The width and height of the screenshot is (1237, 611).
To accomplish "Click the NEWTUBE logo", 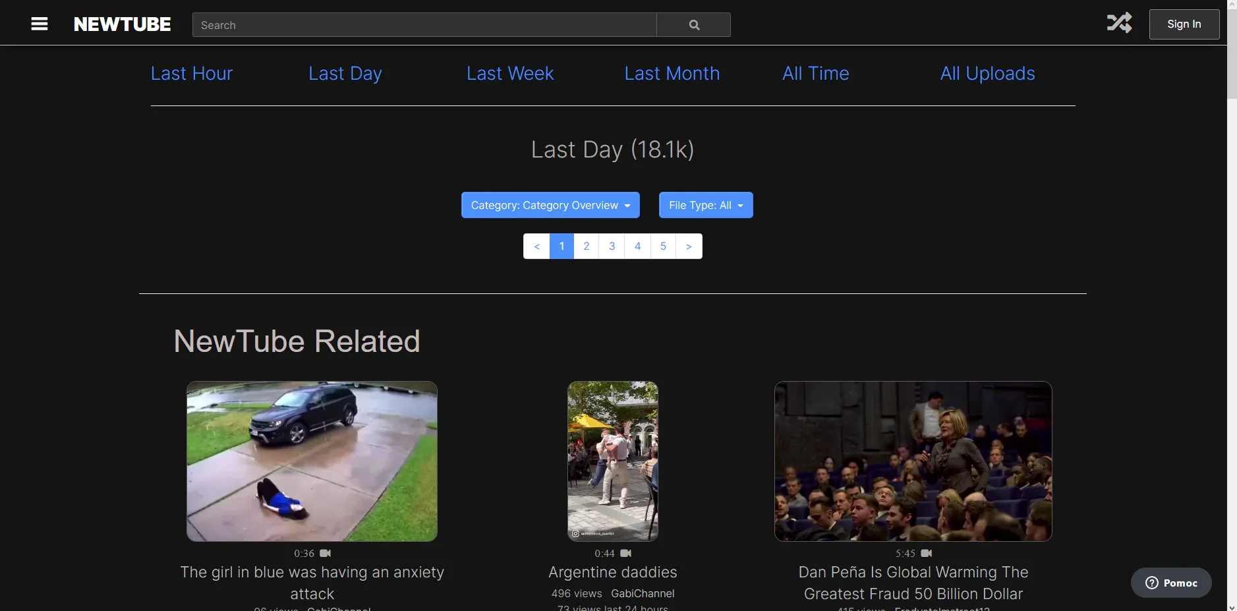I will 122,24.
